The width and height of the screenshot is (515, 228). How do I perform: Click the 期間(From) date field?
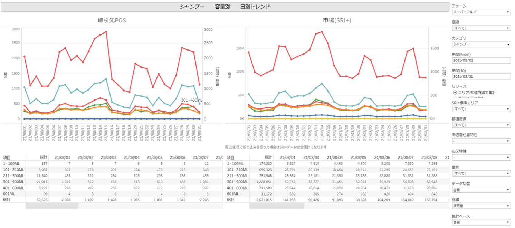(481, 60)
